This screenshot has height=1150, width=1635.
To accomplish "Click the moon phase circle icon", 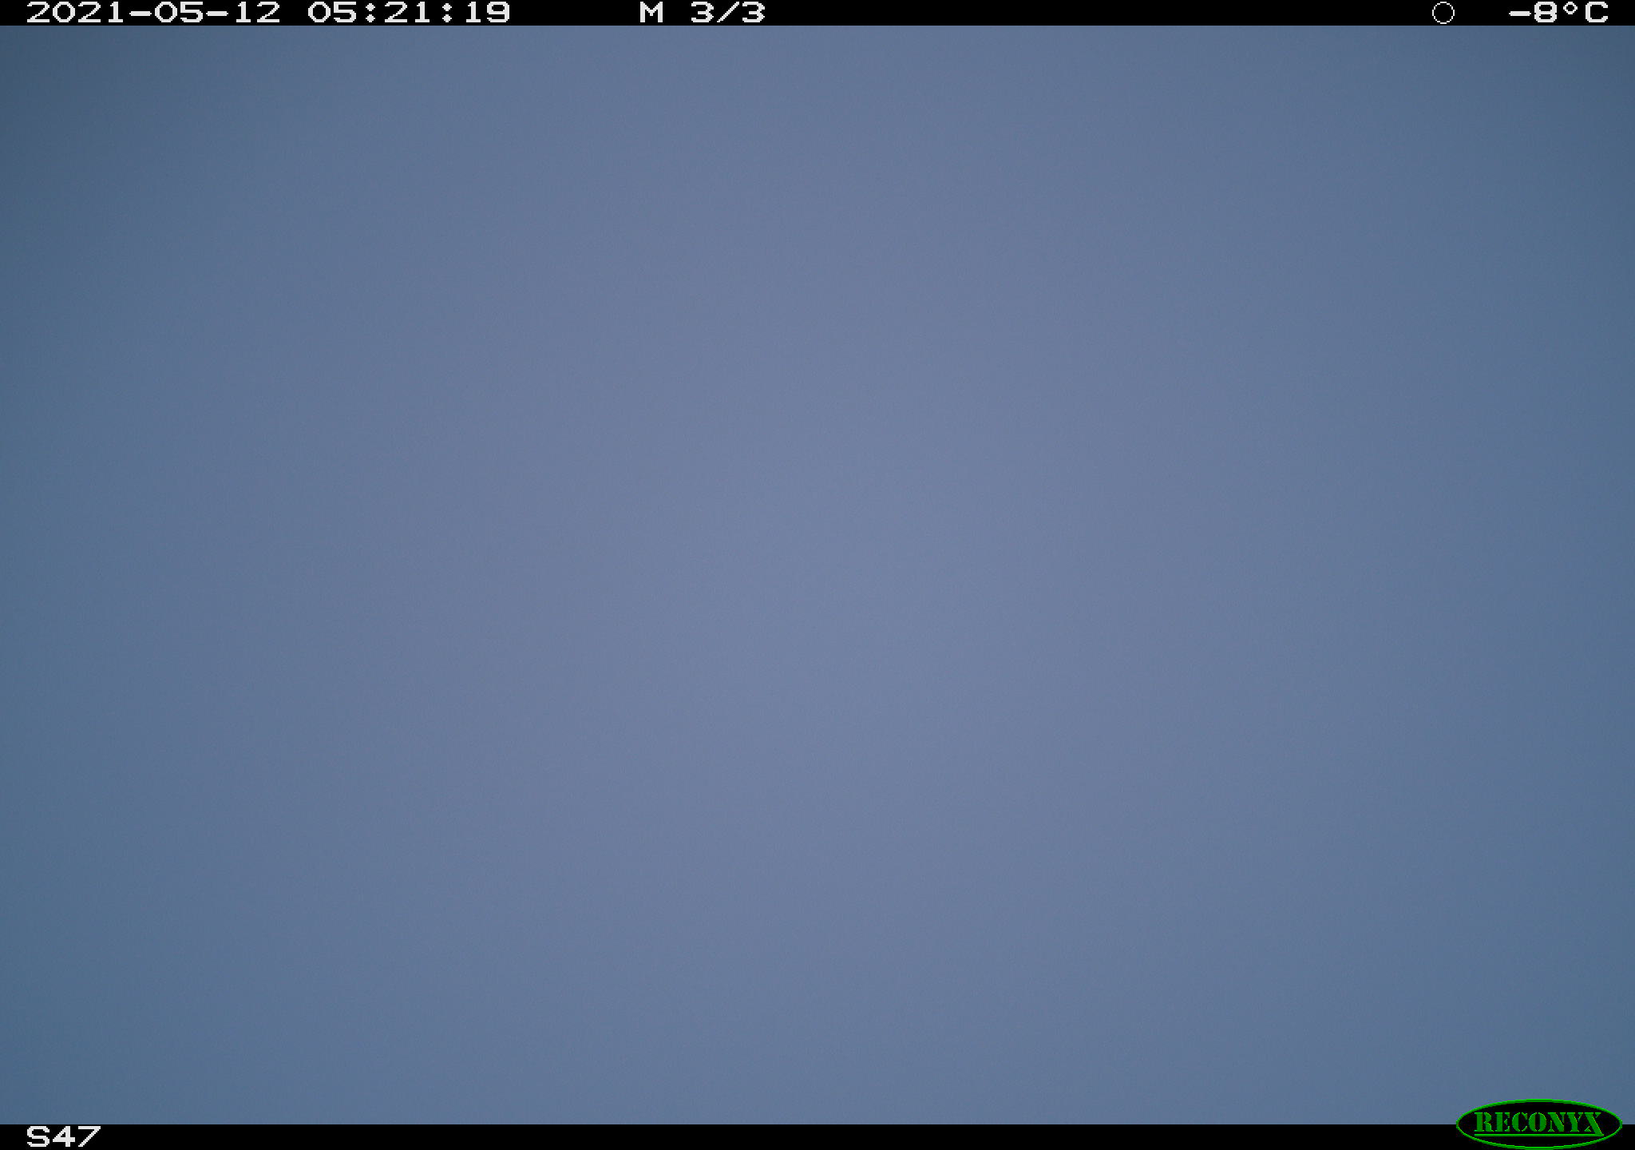I will coord(1443,13).
